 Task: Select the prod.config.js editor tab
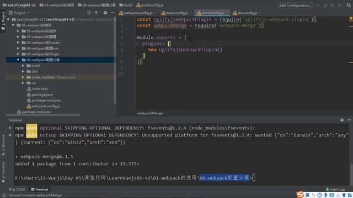click(x=212, y=13)
